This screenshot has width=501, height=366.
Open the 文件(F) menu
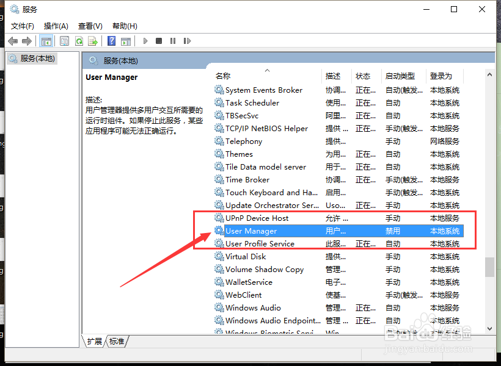[23, 26]
